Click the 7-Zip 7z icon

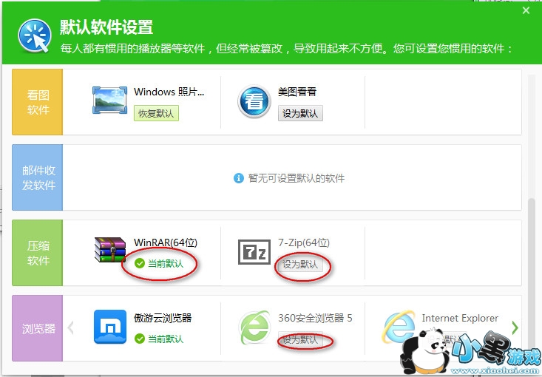coord(254,252)
